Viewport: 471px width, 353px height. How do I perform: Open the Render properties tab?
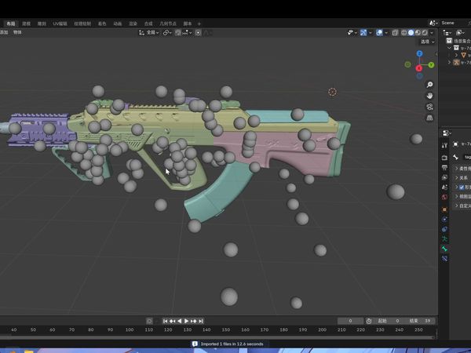click(x=444, y=158)
